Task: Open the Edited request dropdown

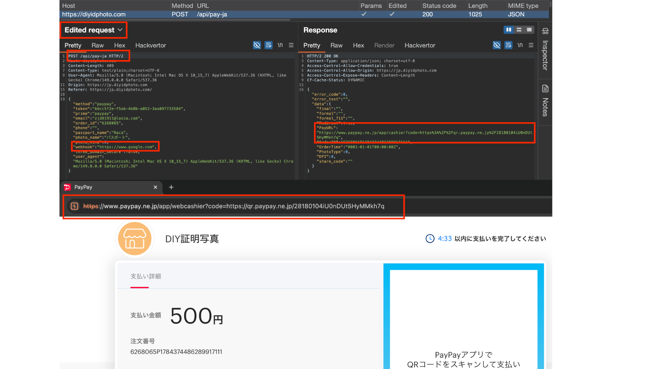Action: [93, 30]
